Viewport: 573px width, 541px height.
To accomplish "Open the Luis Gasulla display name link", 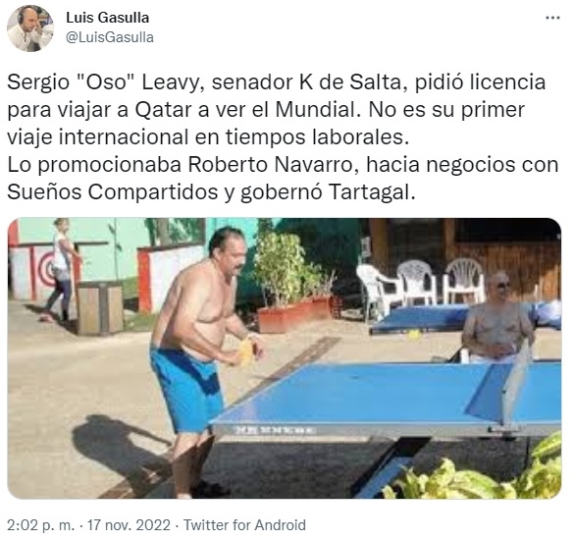I will 107,18.
